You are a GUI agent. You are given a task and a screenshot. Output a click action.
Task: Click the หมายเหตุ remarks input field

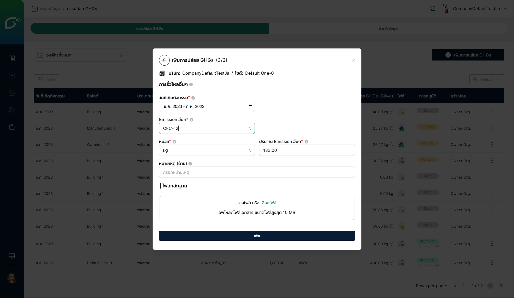(x=257, y=172)
